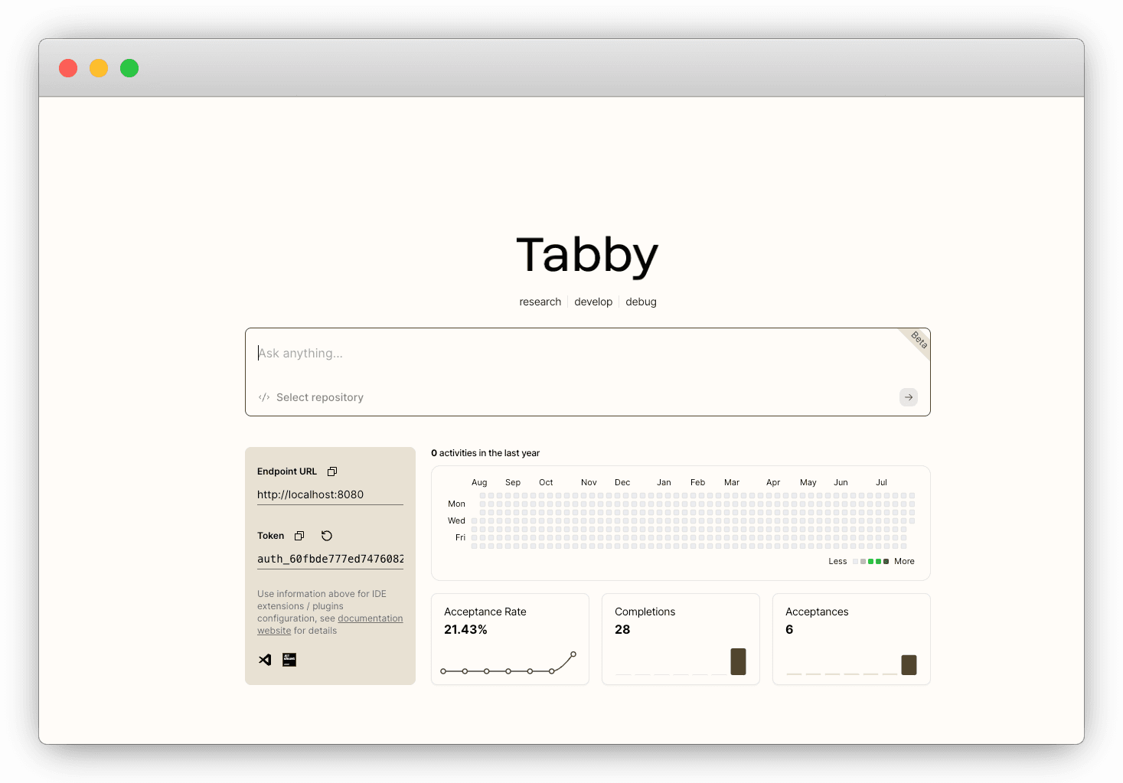Open the Select repository dropdown
1123x783 pixels.
(320, 397)
